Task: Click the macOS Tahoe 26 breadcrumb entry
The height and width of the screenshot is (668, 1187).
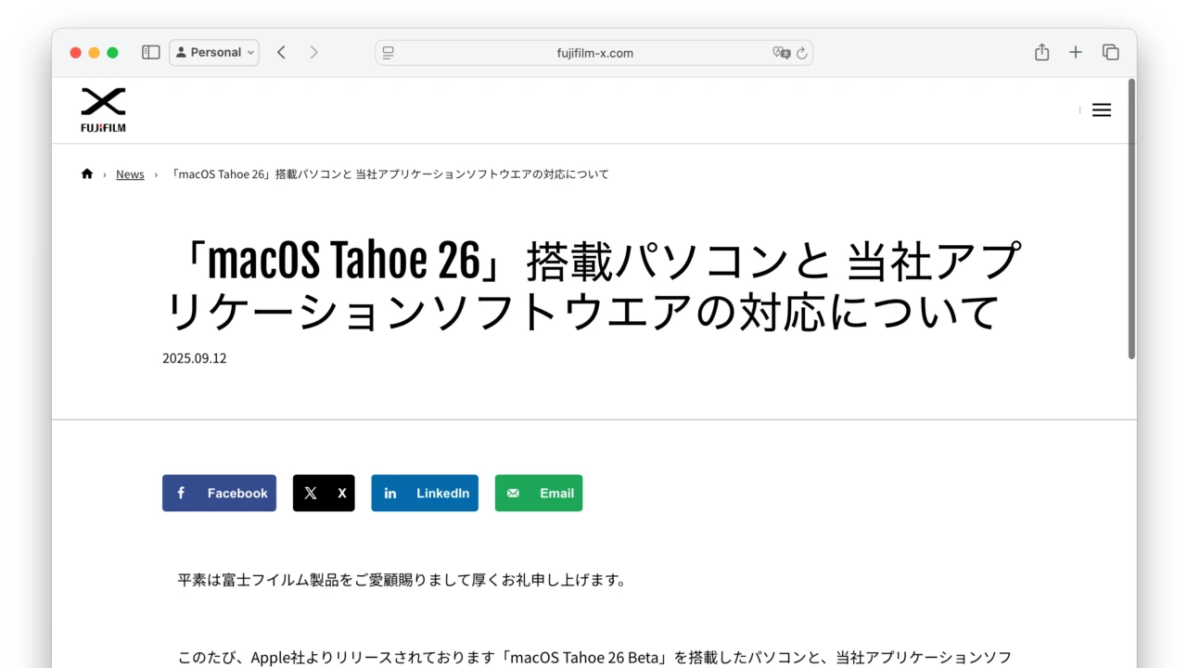Action: (x=389, y=173)
